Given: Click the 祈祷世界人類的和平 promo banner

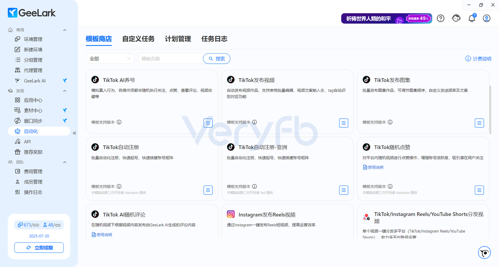Looking at the screenshot, I should [386, 18].
